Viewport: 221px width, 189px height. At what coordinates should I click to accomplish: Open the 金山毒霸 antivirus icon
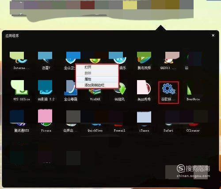(70, 88)
